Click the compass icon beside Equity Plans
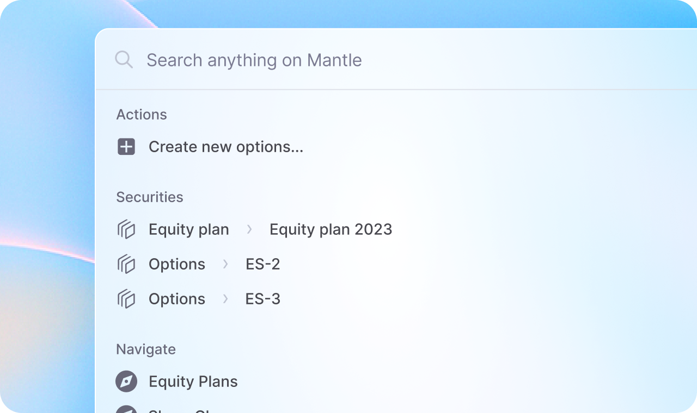 (126, 381)
